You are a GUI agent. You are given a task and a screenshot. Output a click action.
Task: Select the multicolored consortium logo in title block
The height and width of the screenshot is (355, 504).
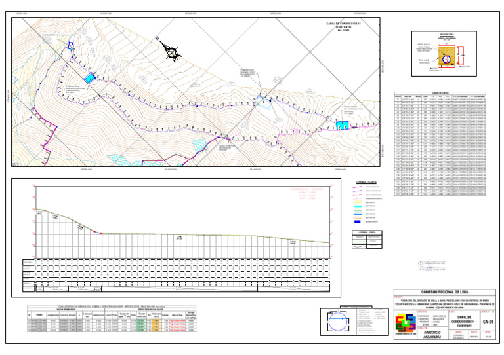coord(406,324)
